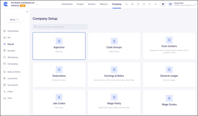Click the Payroll sidebar icon

[x=4, y=44]
